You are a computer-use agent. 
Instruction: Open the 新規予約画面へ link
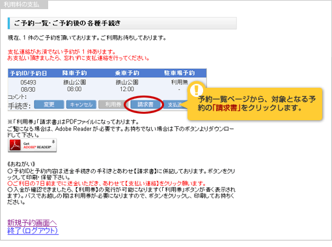tap(32, 223)
